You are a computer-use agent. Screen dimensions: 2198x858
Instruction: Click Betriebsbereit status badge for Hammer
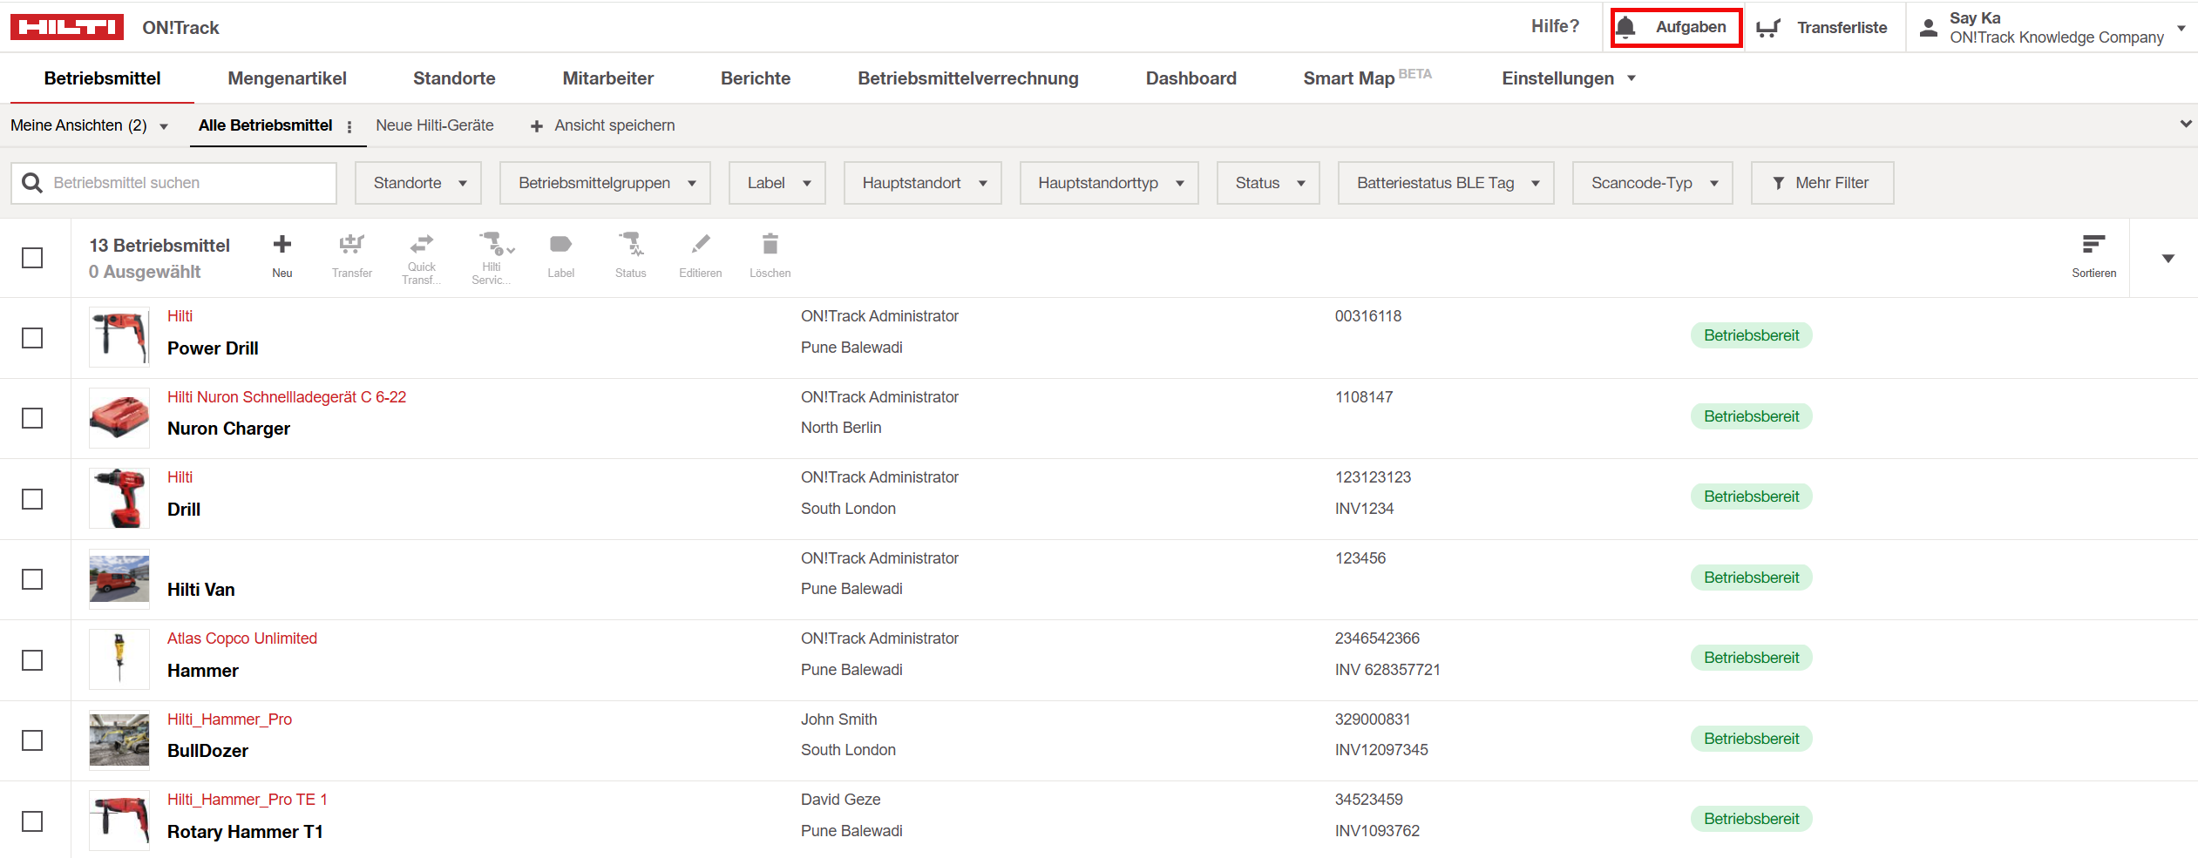tap(1751, 658)
